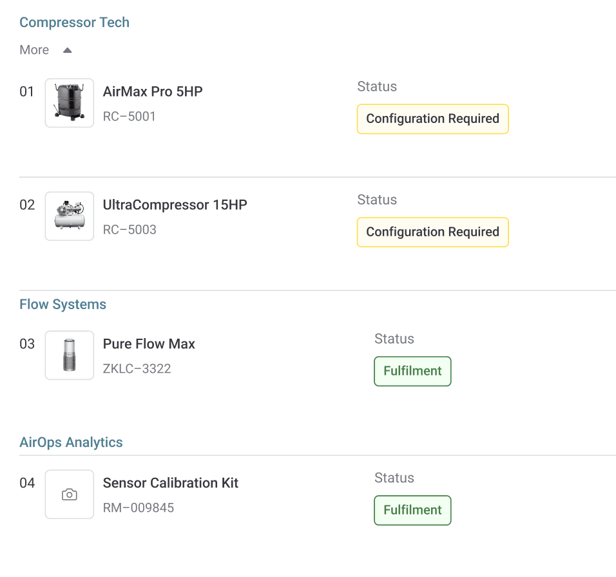Click the AirMax Pro 5HP product thumbnail
Screen dimensions: 616x577
point(70,103)
